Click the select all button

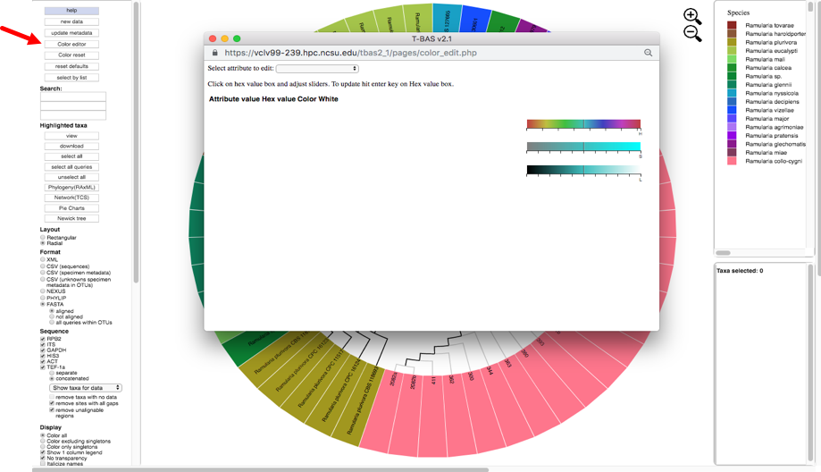71,156
